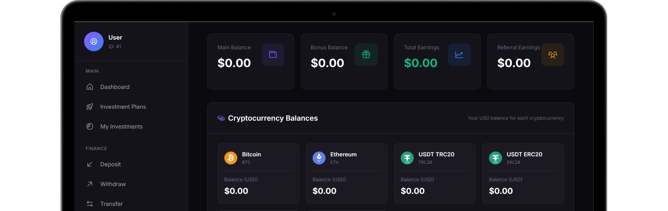Click the coins icon beside Cryptocurrency Balances
Viewport: 668px width, 211px height.
(x=221, y=118)
